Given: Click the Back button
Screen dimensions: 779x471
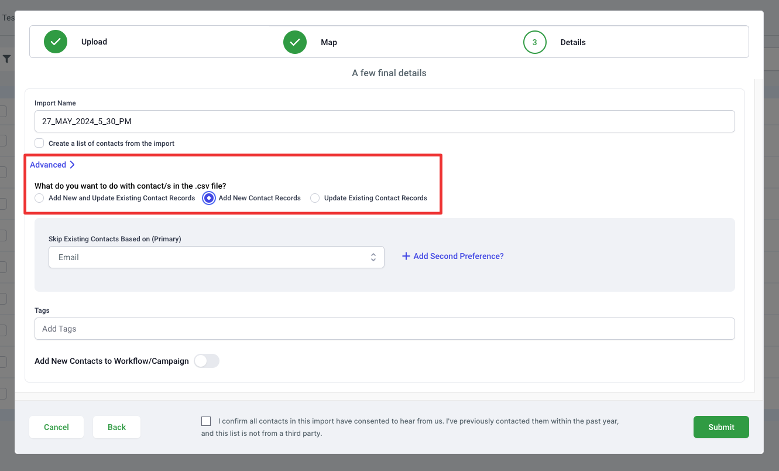Looking at the screenshot, I should tap(116, 427).
